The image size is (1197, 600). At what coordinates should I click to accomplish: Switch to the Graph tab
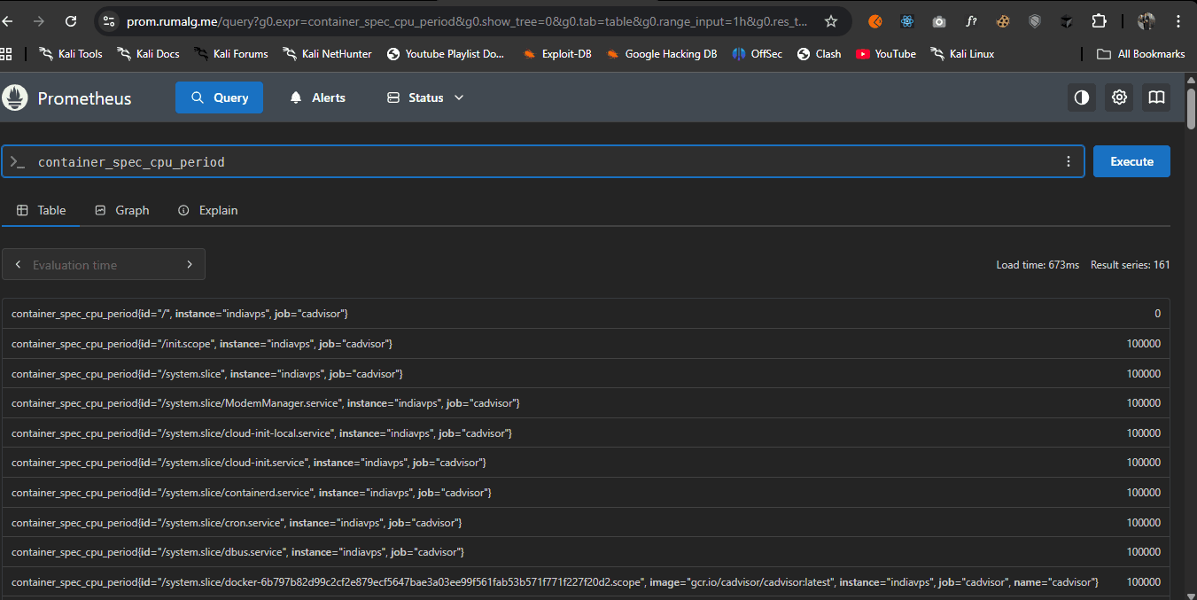click(x=121, y=210)
